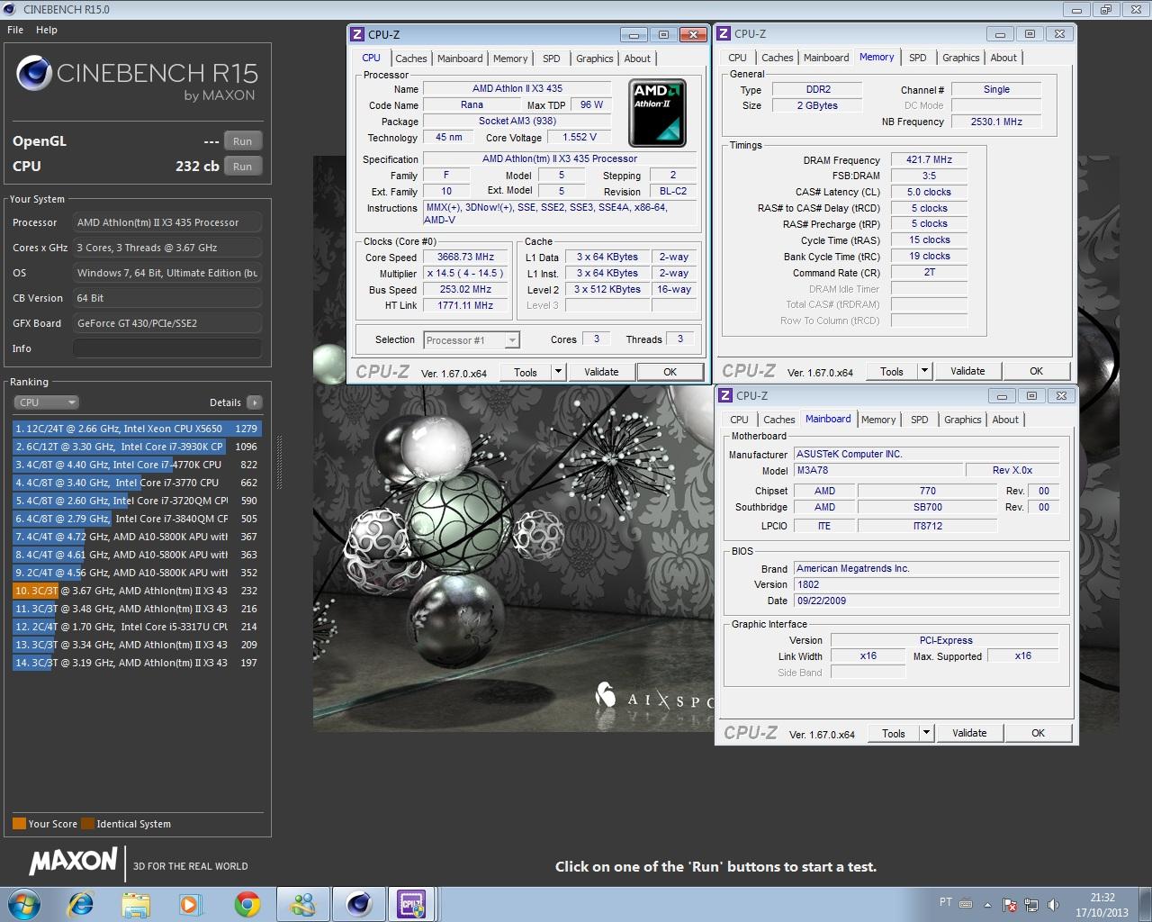This screenshot has width=1152, height=922.
Task: Click BIOS Version value 1802
Action: tap(926, 584)
